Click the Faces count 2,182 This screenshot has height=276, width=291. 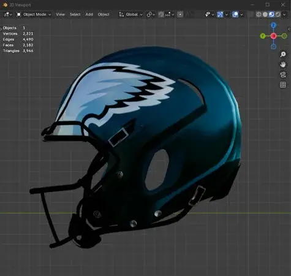pyautogui.click(x=28, y=45)
